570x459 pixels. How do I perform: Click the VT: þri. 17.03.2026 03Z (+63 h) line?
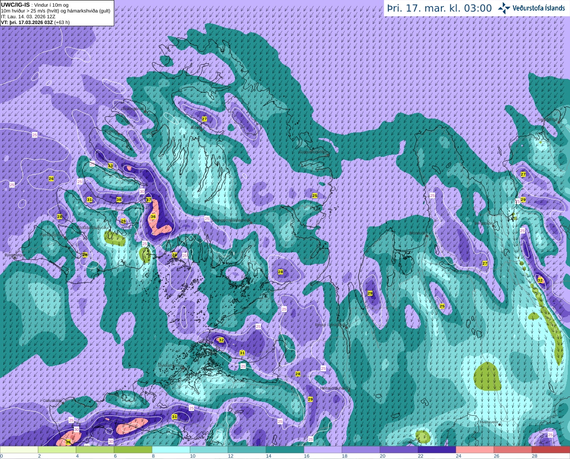click(36, 22)
